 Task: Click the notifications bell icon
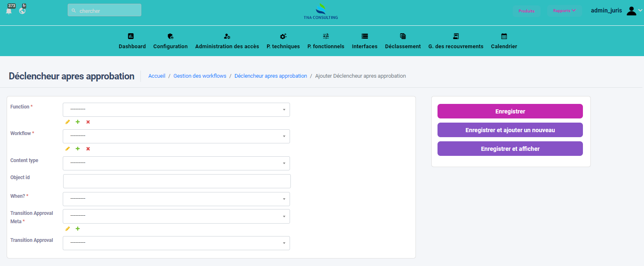point(9,11)
